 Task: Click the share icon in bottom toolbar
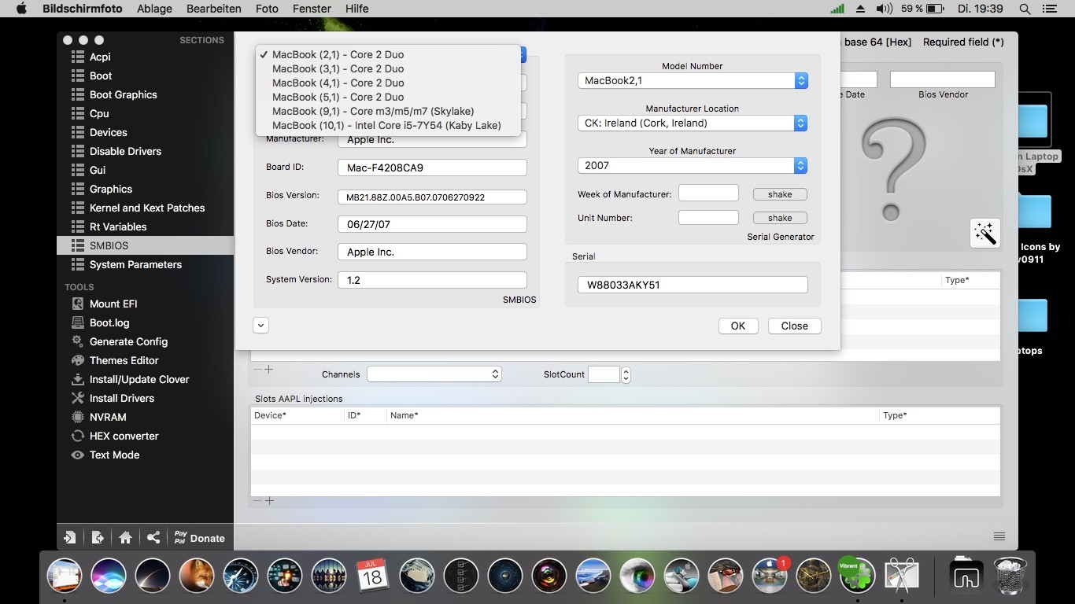click(153, 538)
